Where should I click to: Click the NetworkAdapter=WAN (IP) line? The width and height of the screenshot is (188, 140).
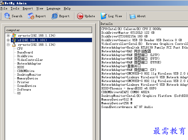tap(129, 70)
